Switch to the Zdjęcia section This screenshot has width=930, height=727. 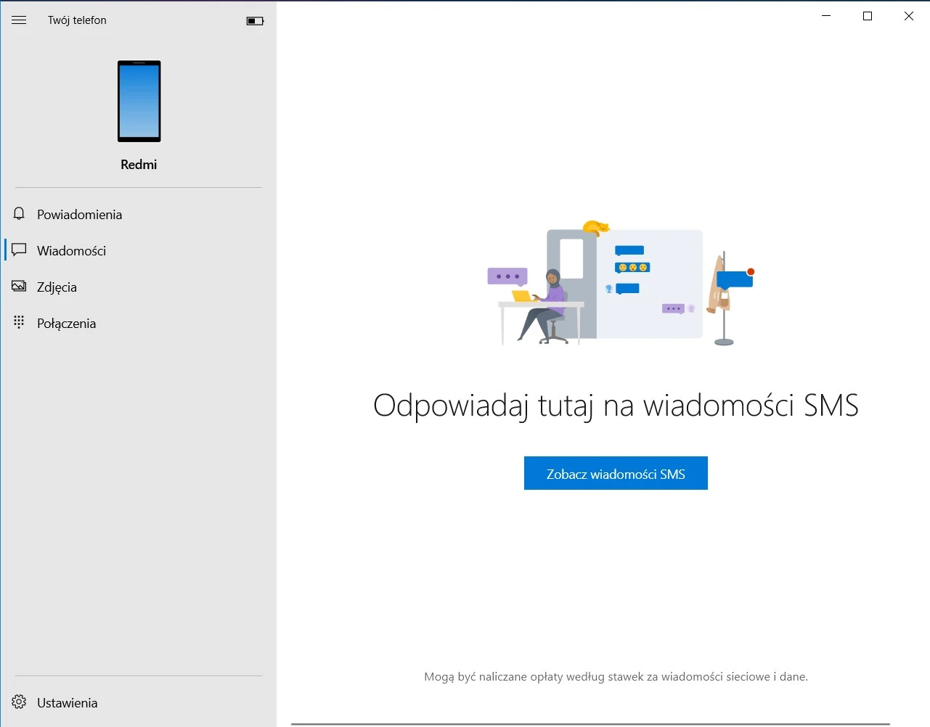point(57,287)
